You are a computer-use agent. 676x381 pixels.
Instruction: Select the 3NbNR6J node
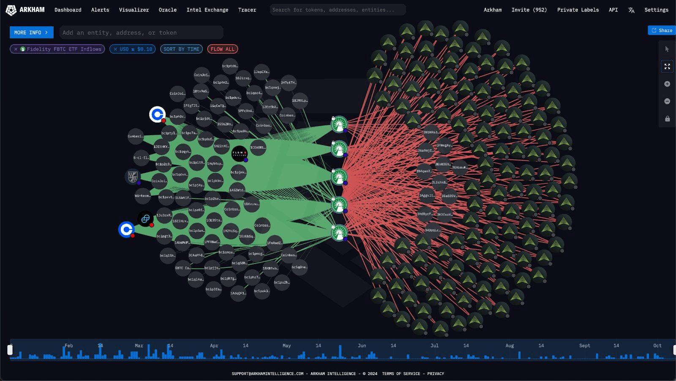[x=431, y=133]
